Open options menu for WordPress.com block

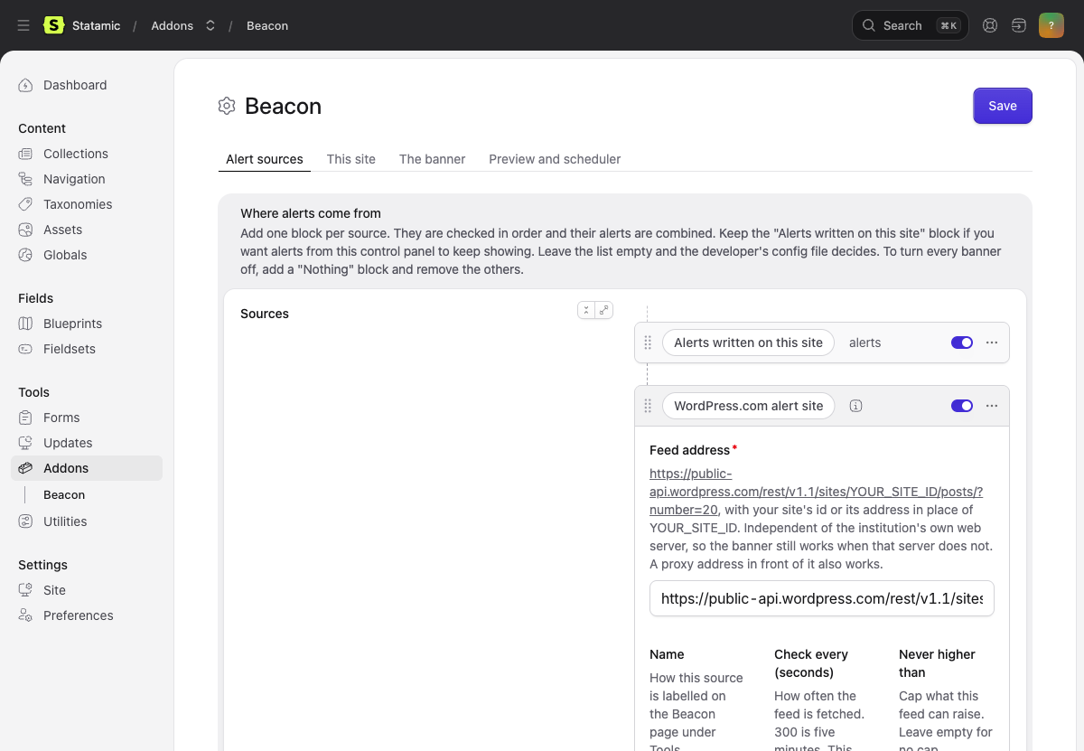click(x=992, y=406)
